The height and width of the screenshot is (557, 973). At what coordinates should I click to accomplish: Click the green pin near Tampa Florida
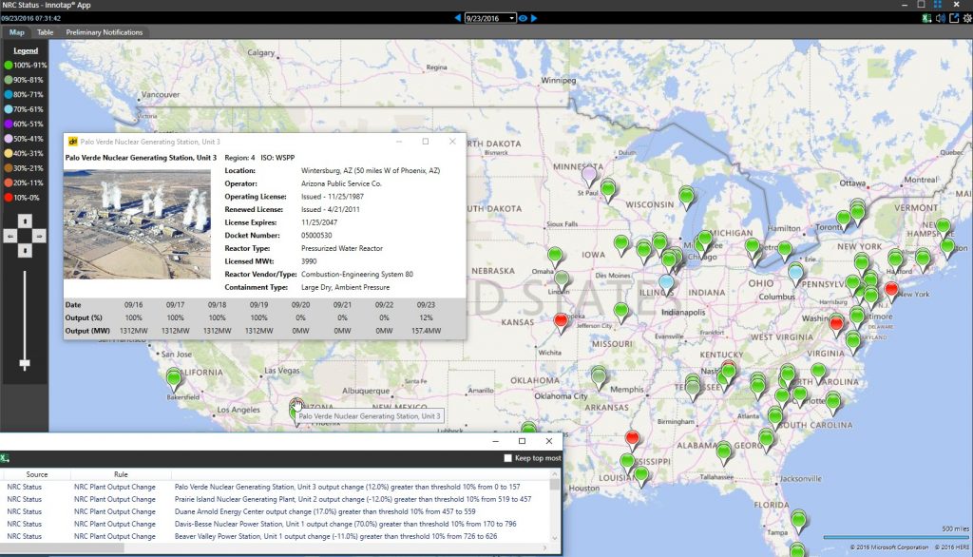click(798, 519)
